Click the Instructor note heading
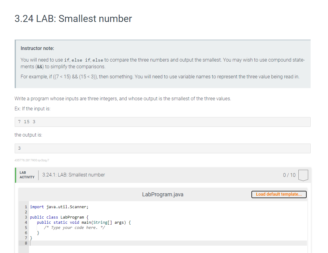Screen dimensions: 328x253 click(37, 48)
